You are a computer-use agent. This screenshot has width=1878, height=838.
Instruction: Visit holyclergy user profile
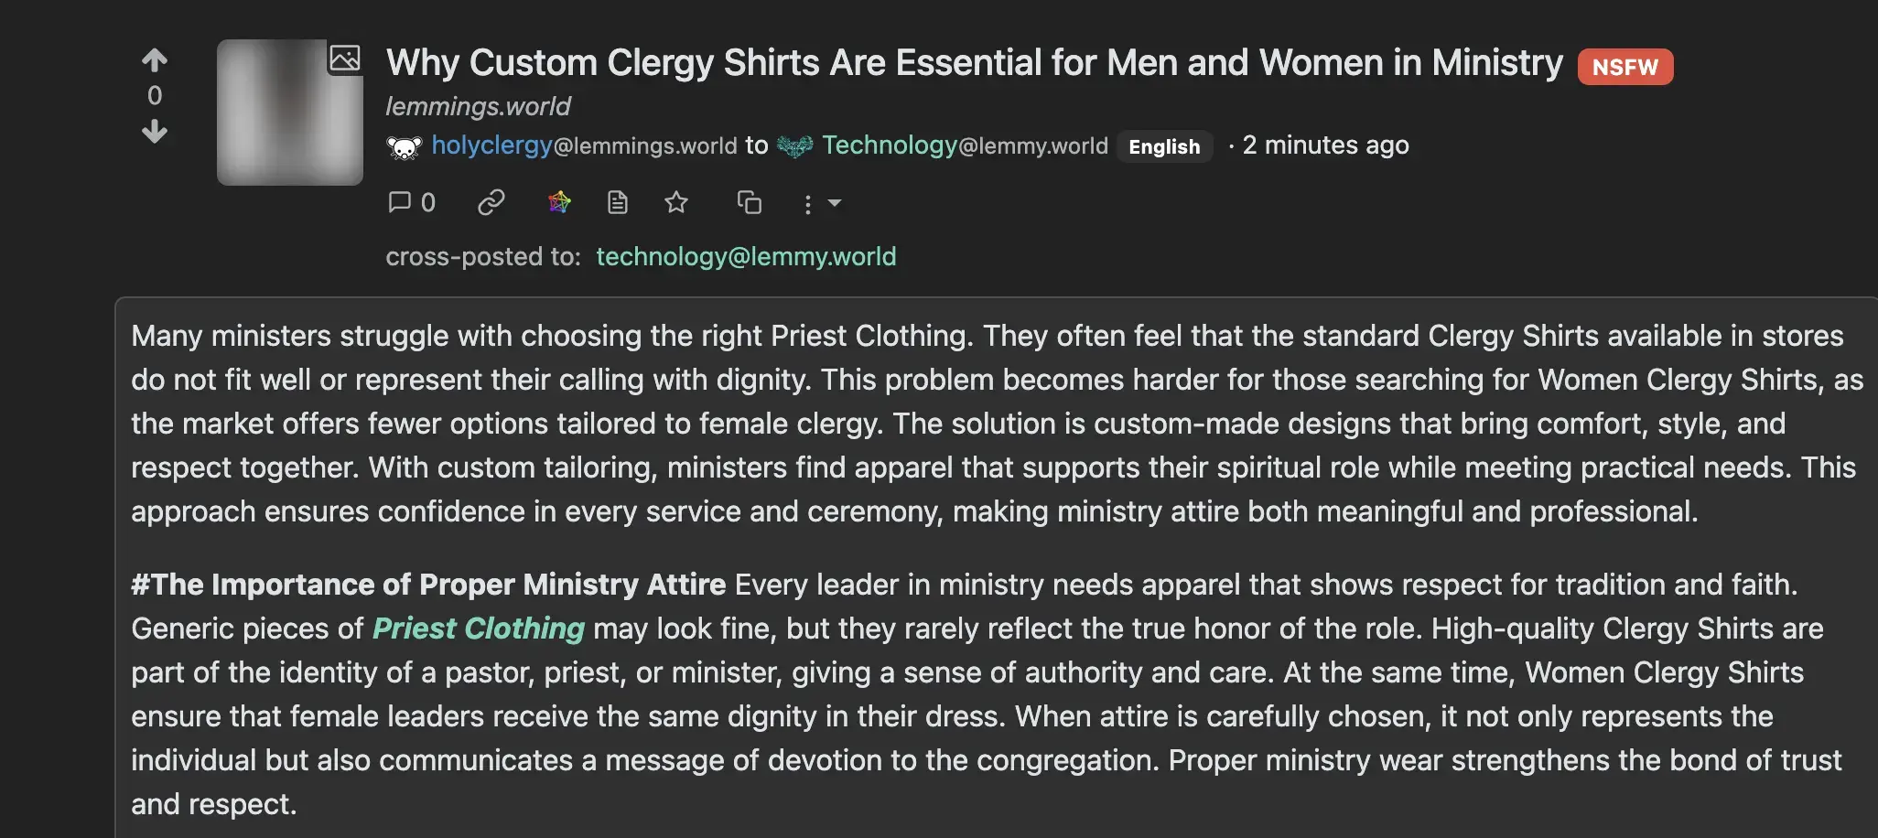[491, 145]
